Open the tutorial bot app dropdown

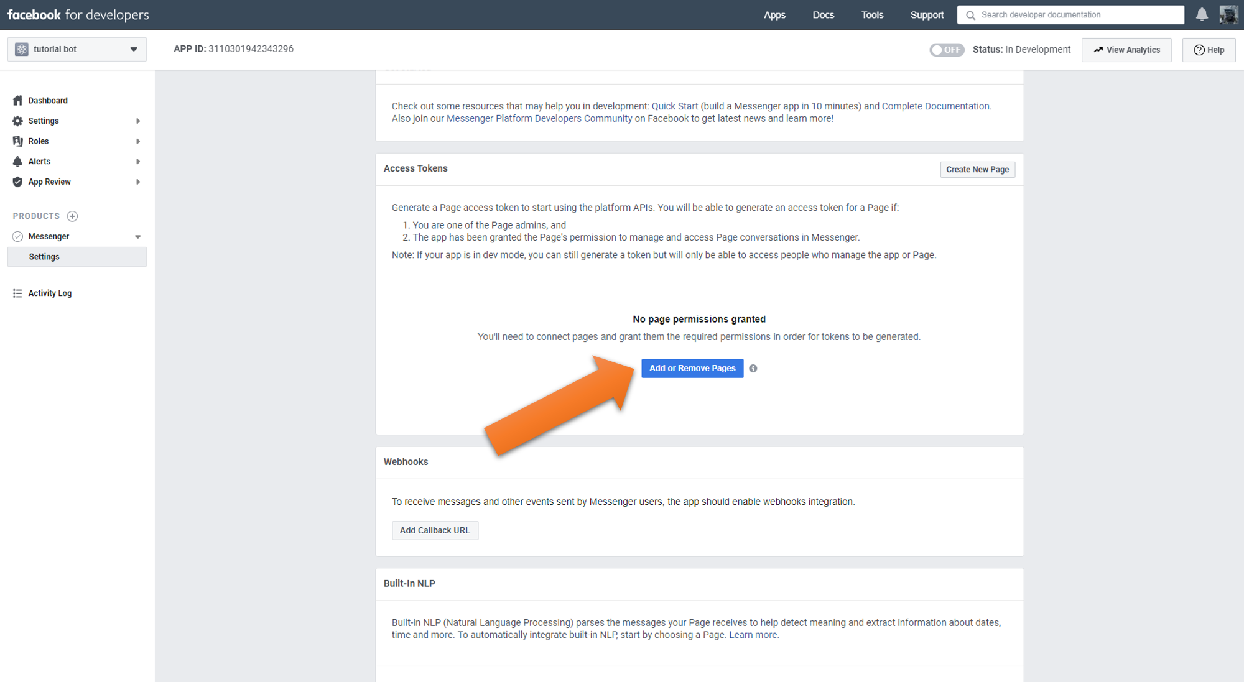point(77,49)
